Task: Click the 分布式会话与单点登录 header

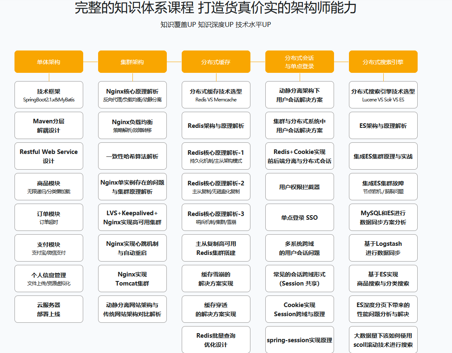Action: pos(300,62)
